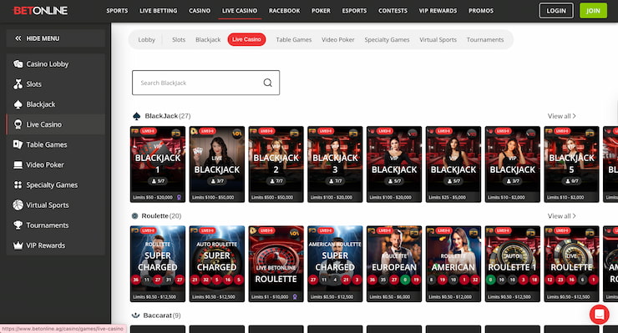Open Sports in top navigation
This screenshot has height=333, width=618.
point(117,11)
